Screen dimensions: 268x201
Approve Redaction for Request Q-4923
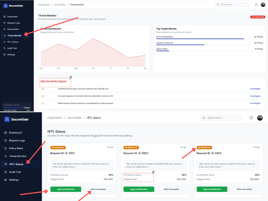tap(212, 189)
